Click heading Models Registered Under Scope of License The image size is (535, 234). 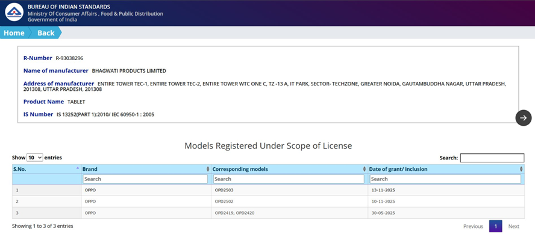coord(268,146)
